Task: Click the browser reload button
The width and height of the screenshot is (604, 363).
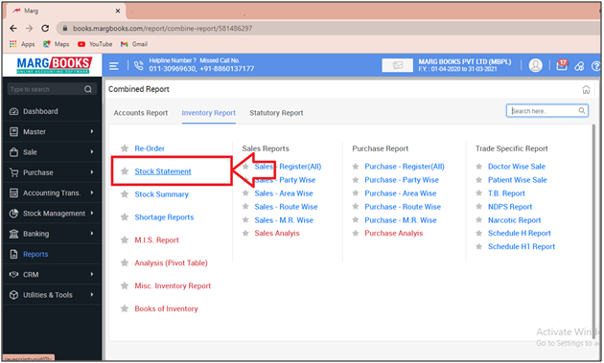Action: point(45,28)
